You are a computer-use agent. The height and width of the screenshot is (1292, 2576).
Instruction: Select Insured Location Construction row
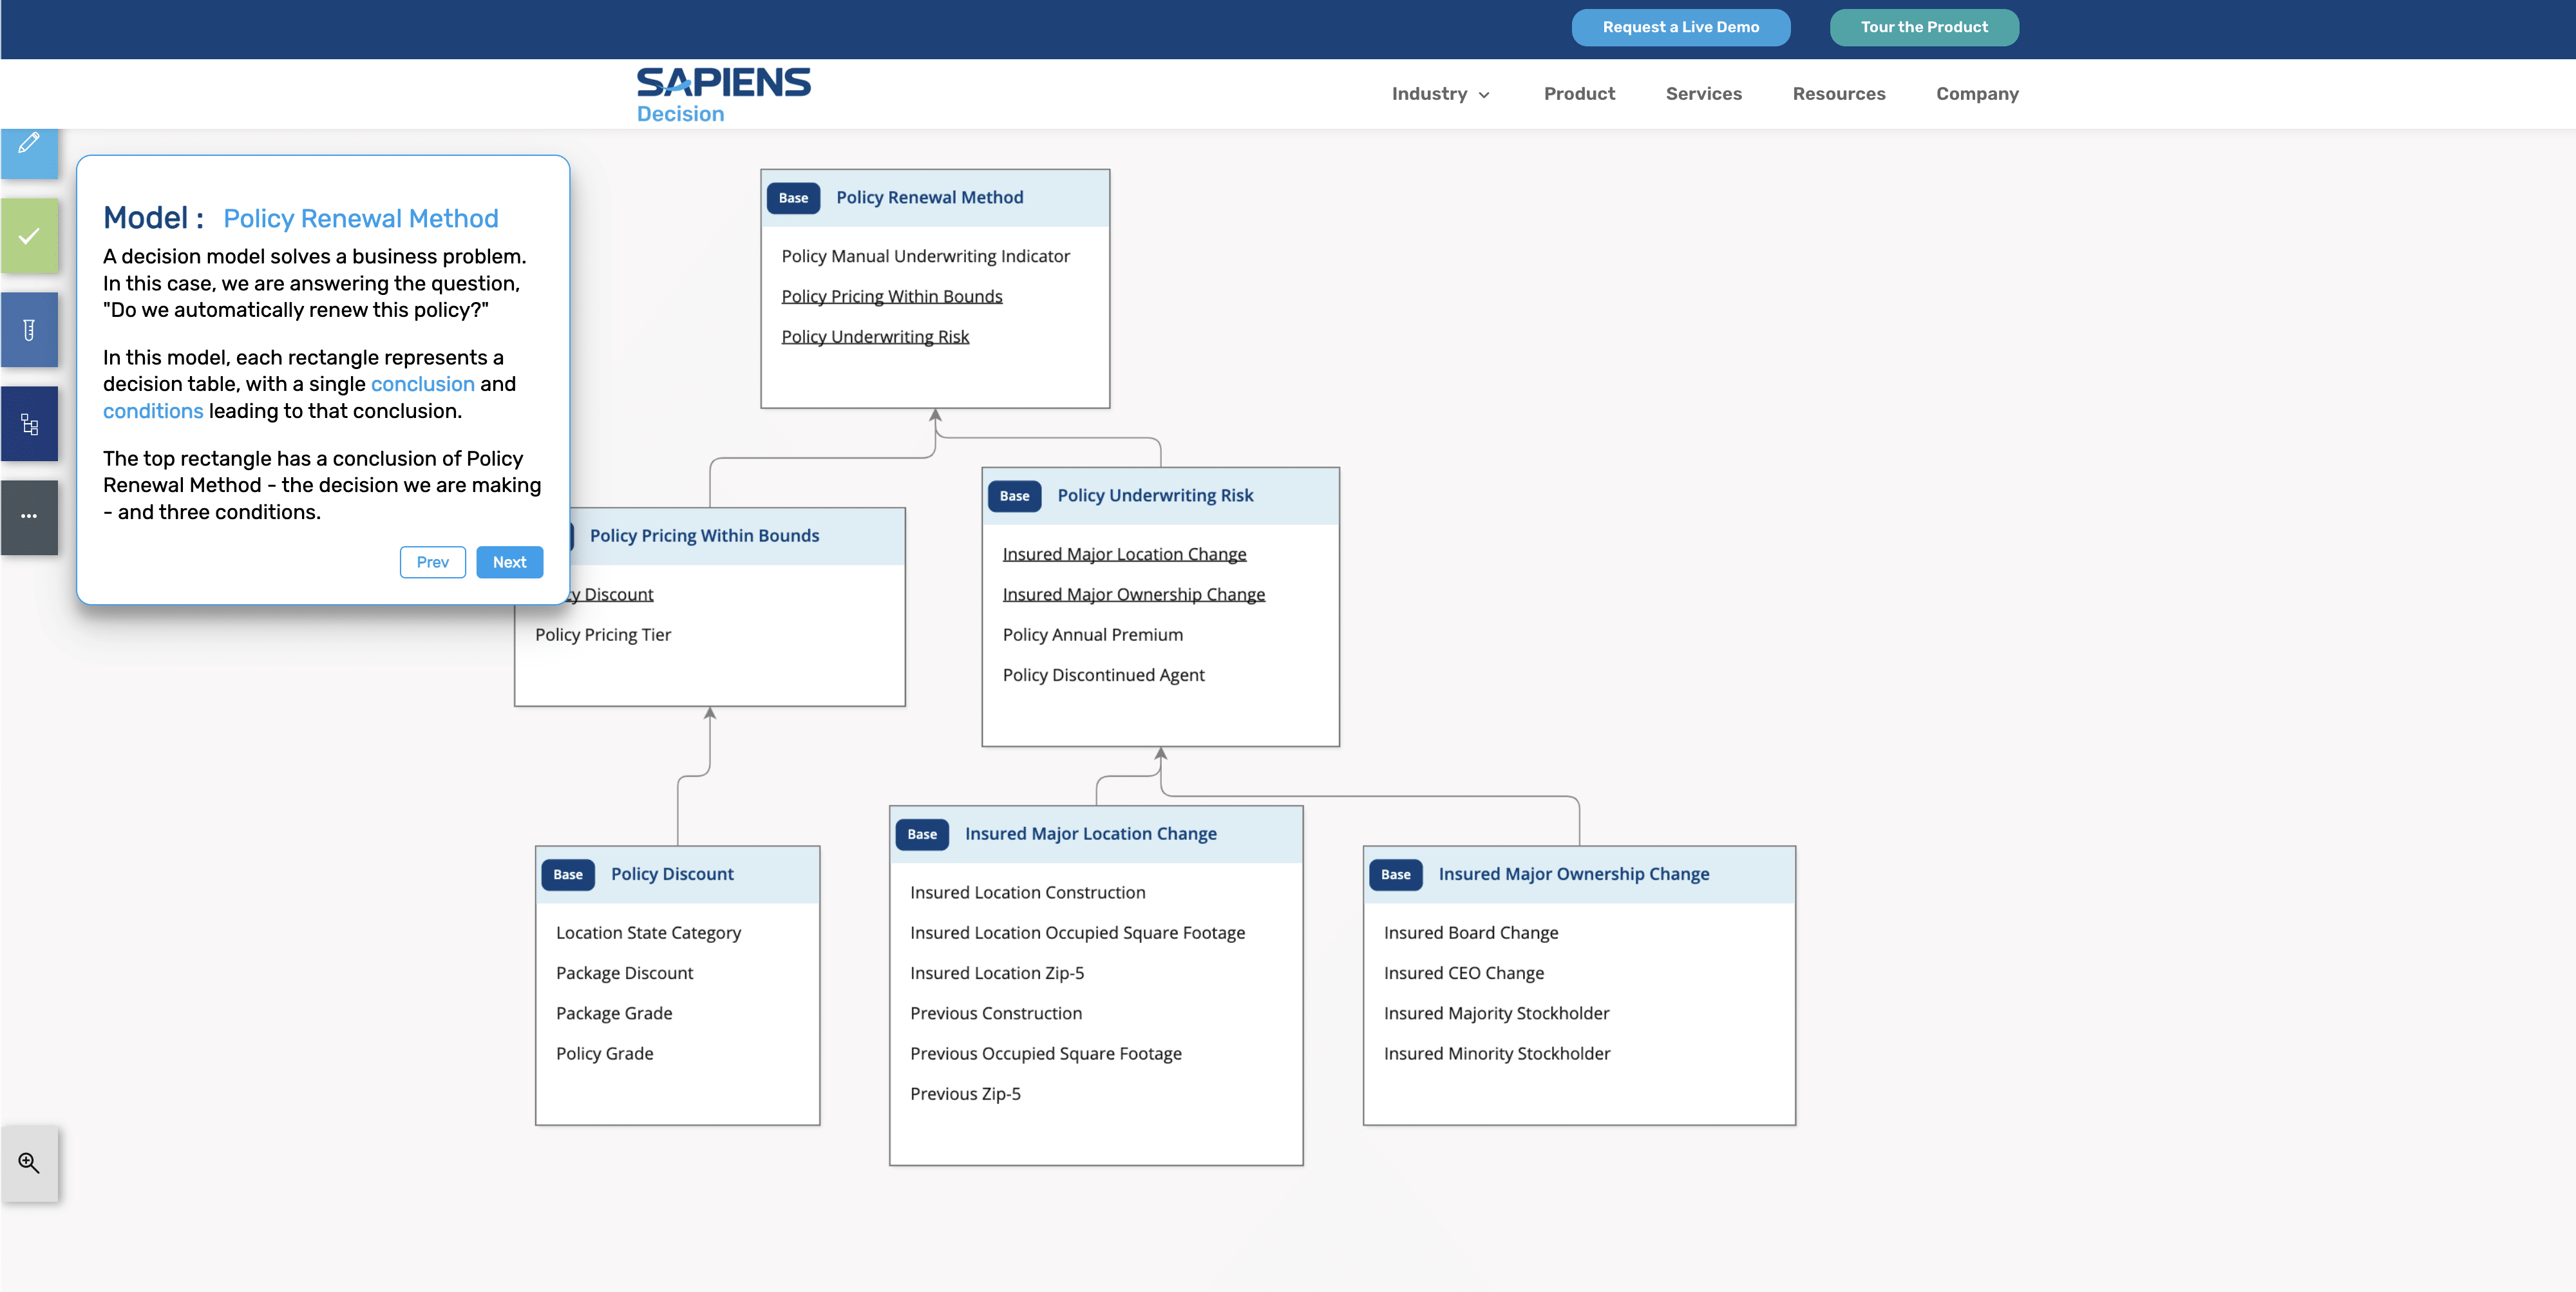[1027, 893]
